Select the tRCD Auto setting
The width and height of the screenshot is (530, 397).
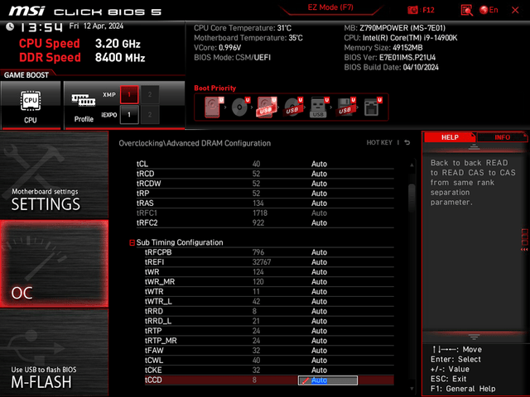319,174
